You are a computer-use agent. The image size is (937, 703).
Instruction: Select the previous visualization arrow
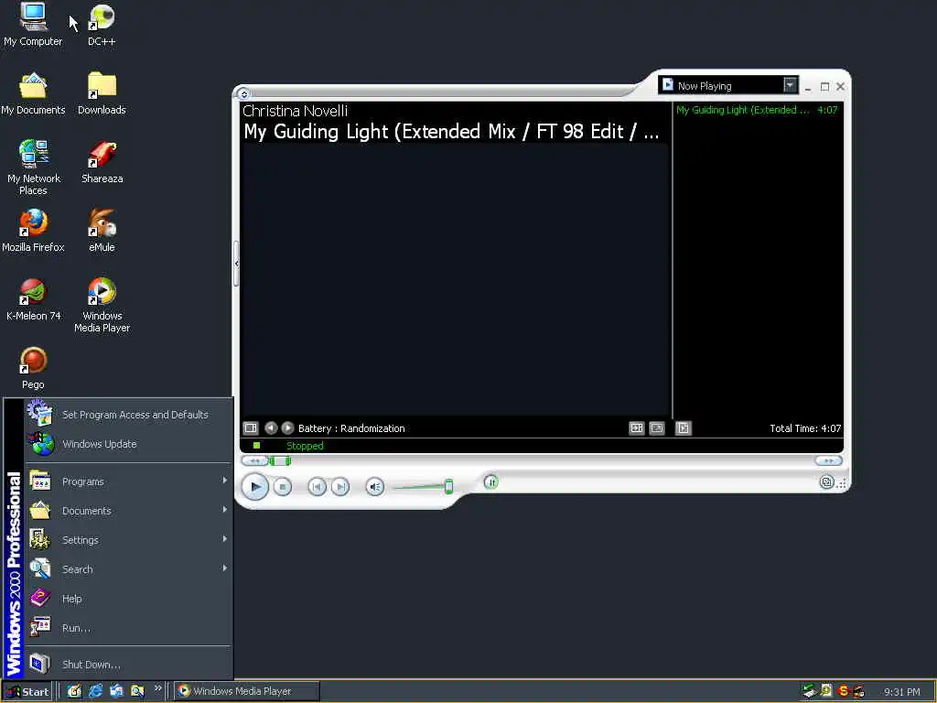[x=271, y=428]
